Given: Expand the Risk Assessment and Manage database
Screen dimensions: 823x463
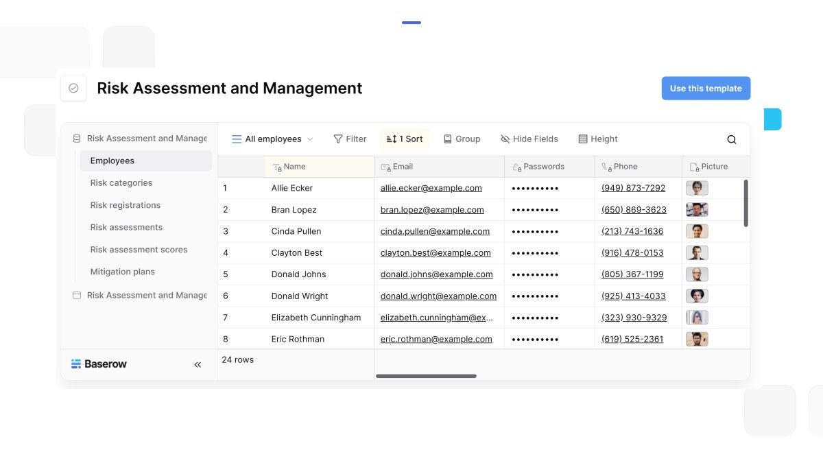Looking at the screenshot, I should [146, 139].
